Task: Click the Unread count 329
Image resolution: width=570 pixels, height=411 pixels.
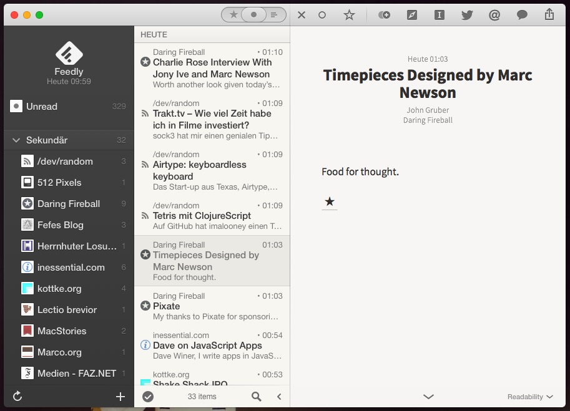Action: [119, 107]
